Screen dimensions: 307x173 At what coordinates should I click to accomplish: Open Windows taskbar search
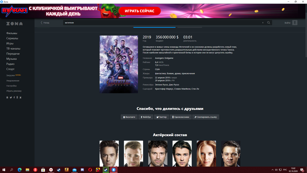coord(12,170)
